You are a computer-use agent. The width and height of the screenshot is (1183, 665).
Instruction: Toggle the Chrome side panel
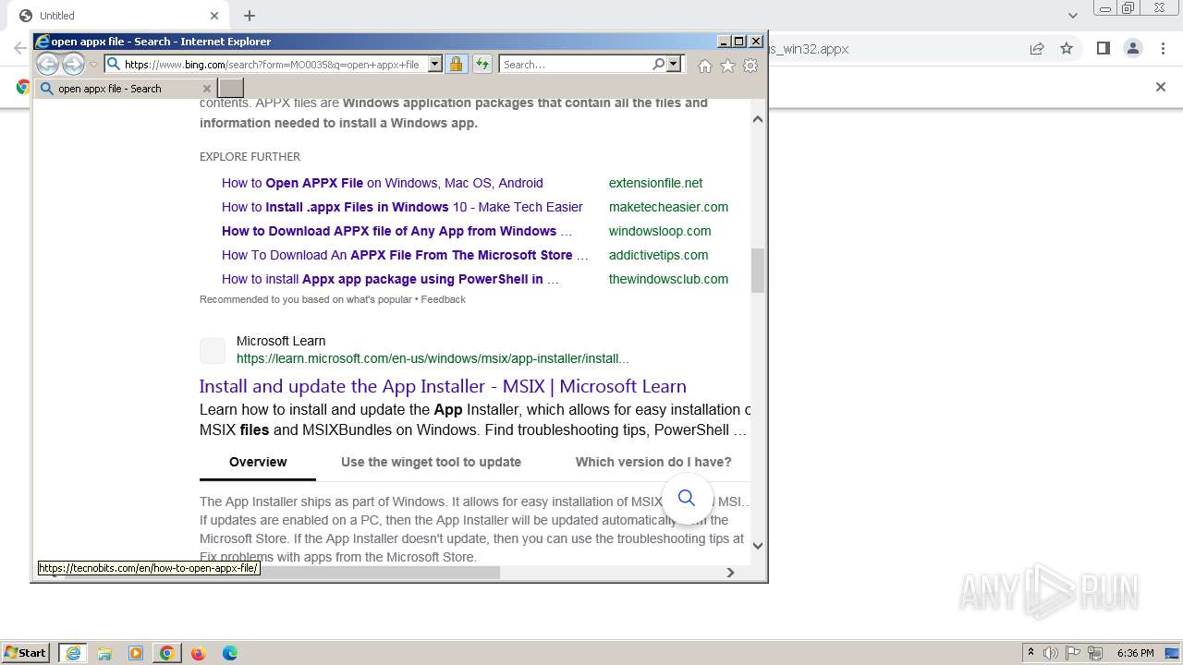coord(1103,49)
